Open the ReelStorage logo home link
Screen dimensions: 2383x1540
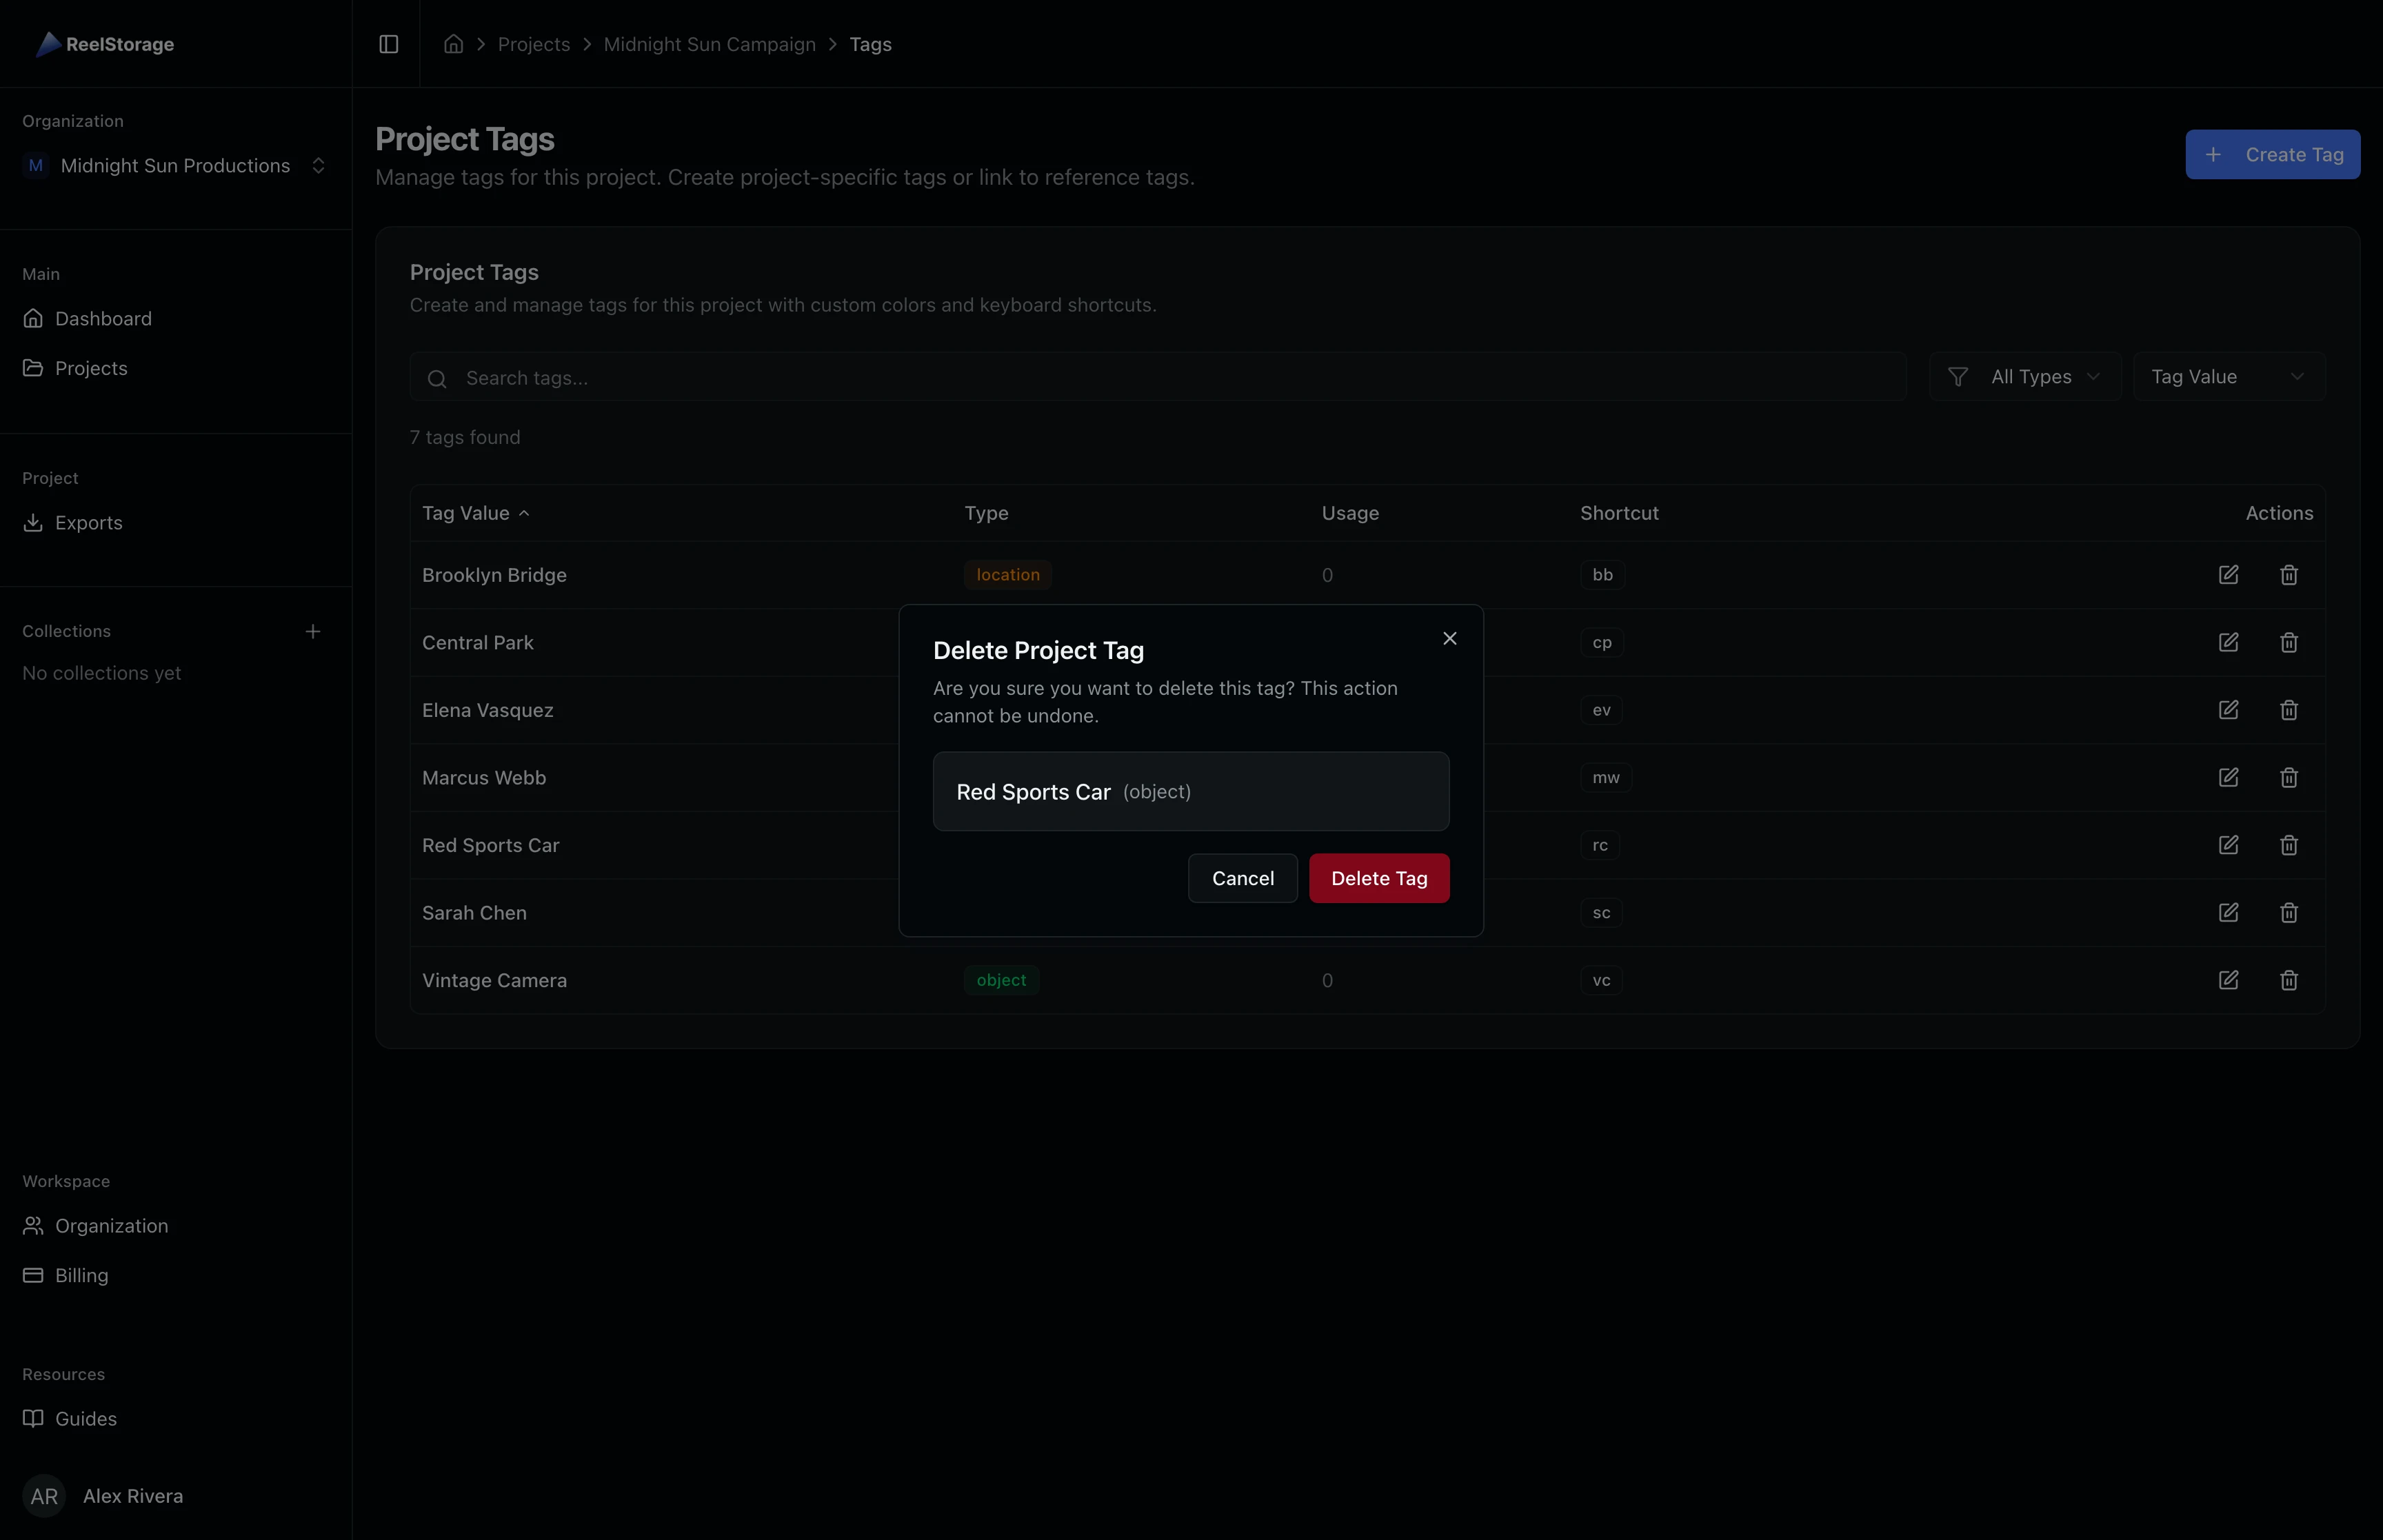104,44
